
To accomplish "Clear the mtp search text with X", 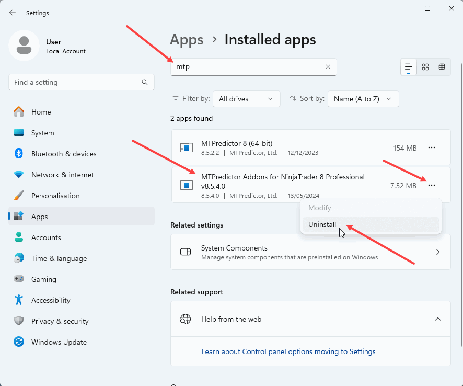I will 328,67.
